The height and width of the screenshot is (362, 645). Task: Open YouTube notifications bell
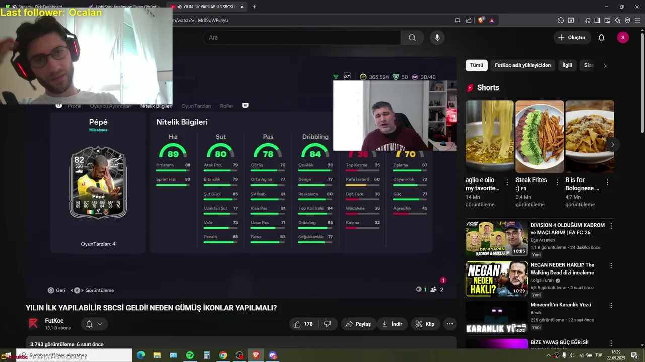click(x=601, y=38)
